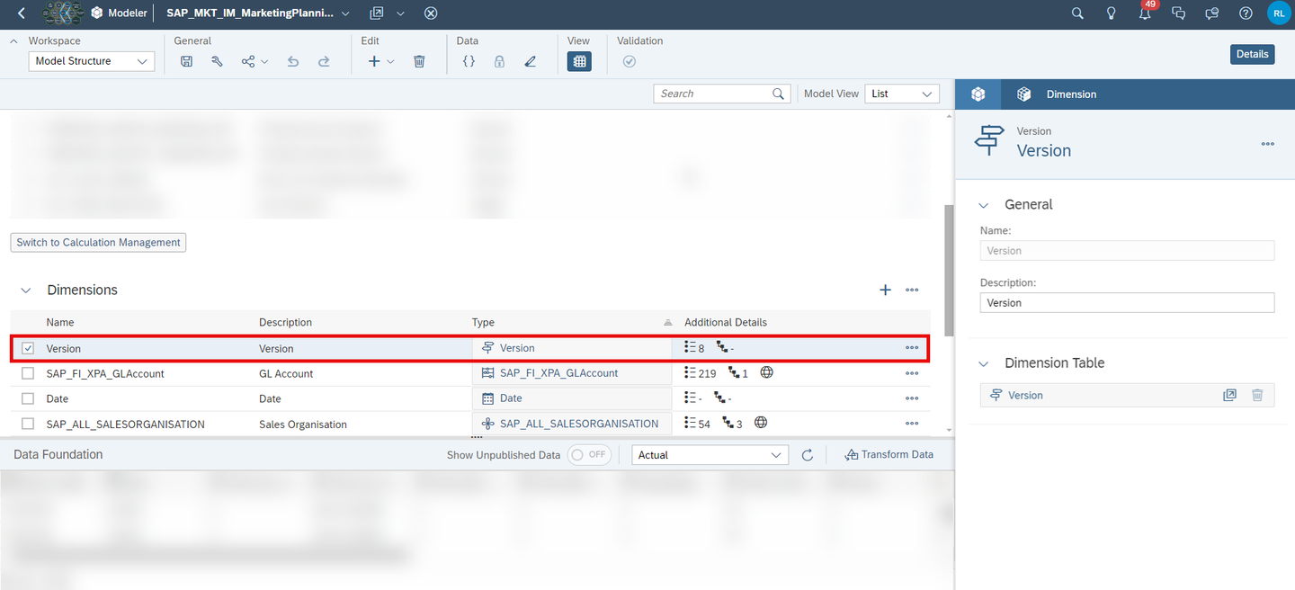The image size is (1295, 590).
Task: Open Model View List dropdown
Action: coord(902,94)
